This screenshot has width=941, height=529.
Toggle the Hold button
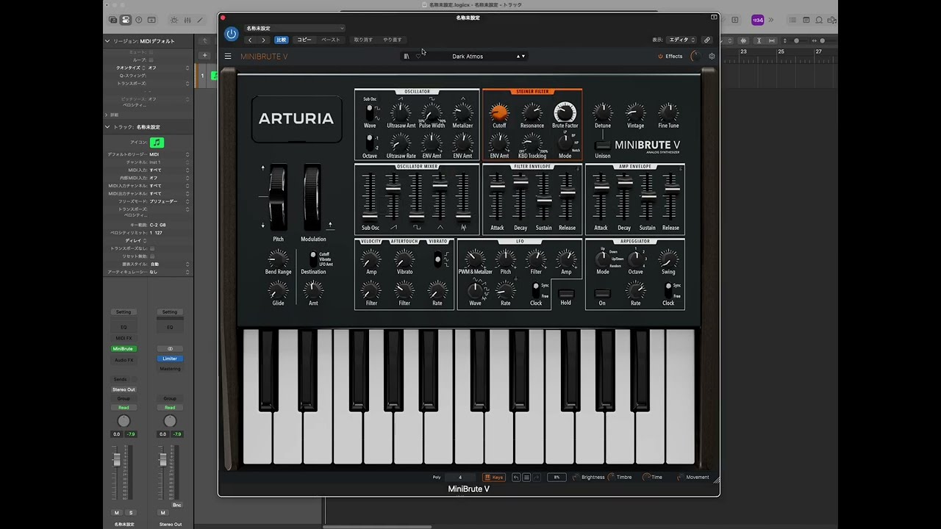pyautogui.click(x=565, y=293)
